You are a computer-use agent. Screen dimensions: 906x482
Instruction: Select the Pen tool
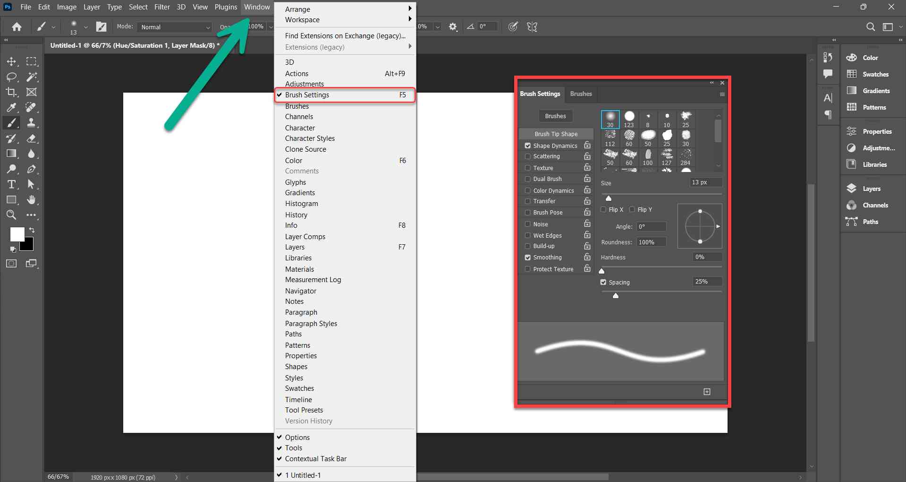click(x=32, y=169)
